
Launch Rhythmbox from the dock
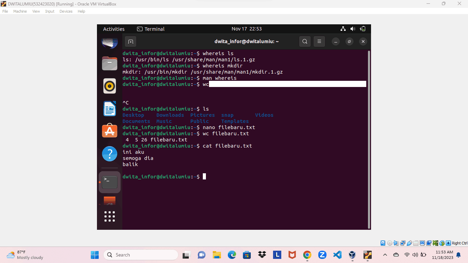tap(110, 86)
